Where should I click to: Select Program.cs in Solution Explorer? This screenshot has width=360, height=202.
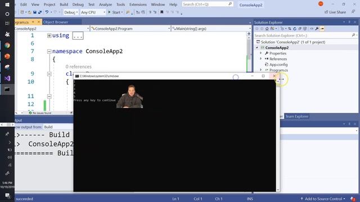tap(278, 70)
